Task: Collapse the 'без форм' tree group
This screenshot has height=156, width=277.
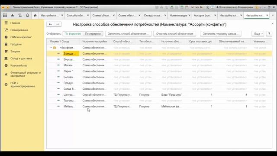Action: (51, 48)
